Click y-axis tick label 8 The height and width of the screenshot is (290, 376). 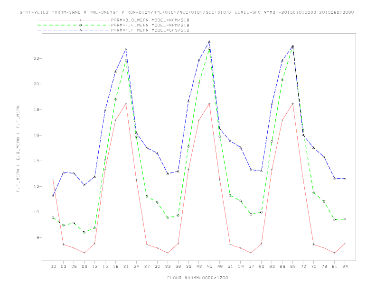[38, 238]
